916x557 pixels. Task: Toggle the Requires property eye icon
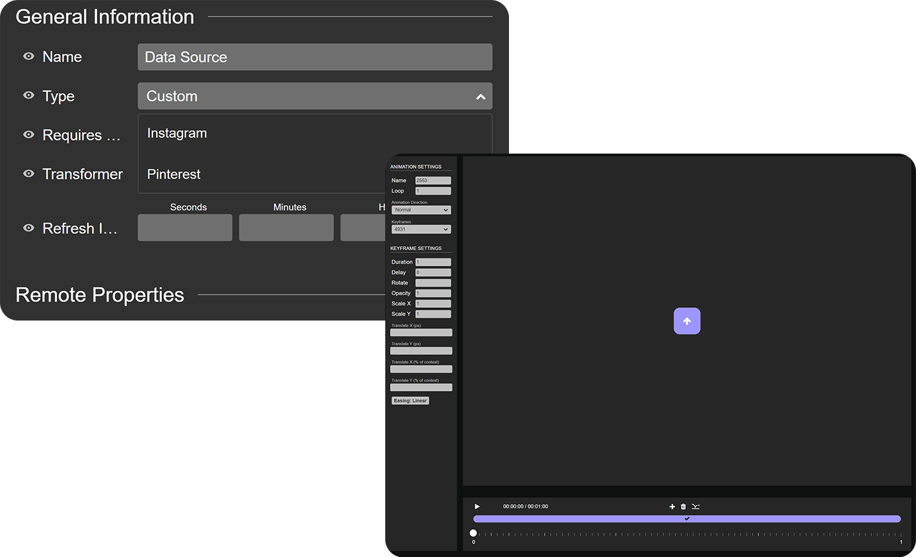28,134
